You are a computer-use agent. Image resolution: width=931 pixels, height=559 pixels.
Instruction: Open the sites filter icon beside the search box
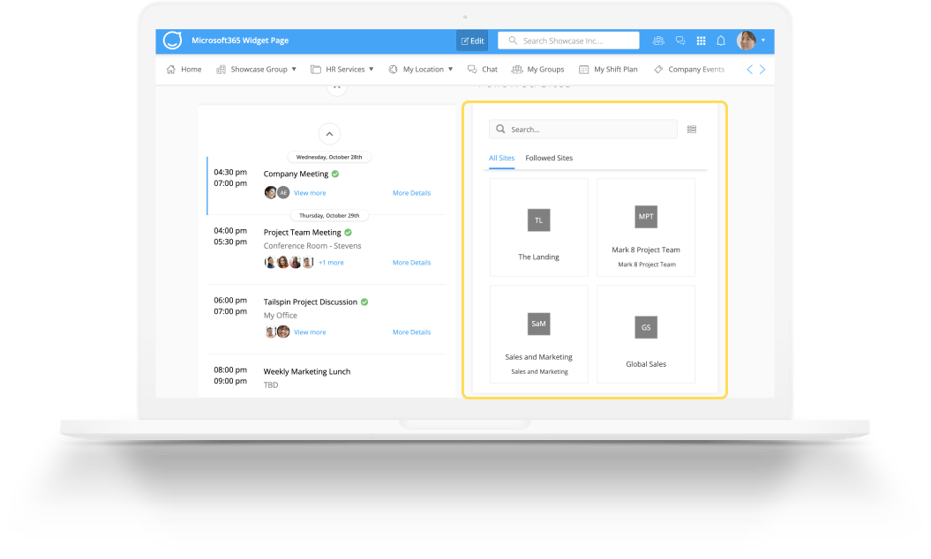(x=692, y=129)
